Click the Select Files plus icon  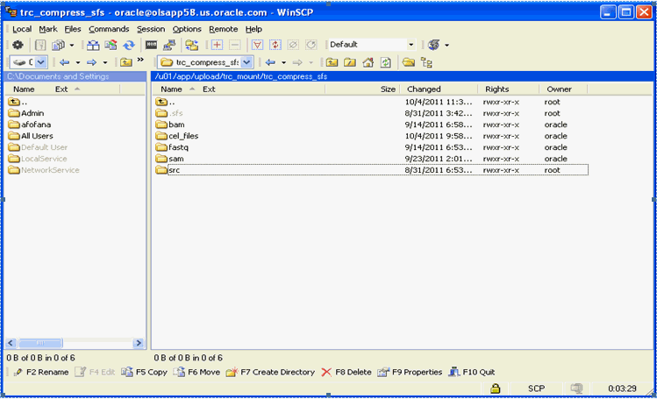click(217, 45)
